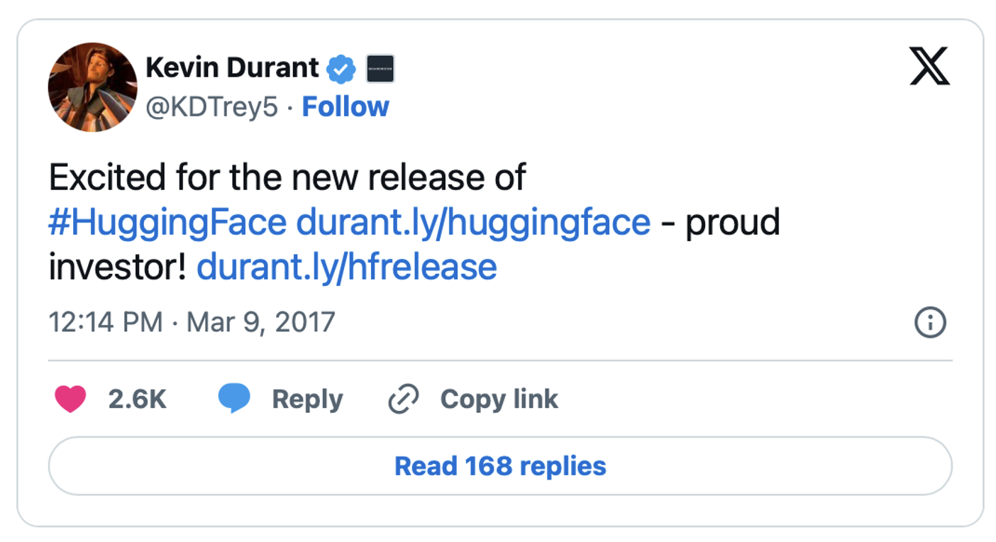Screen dimensions: 996x542
Task: Open the 12:14 PM Mar 9, 2017 timestamp
Action: point(192,323)
